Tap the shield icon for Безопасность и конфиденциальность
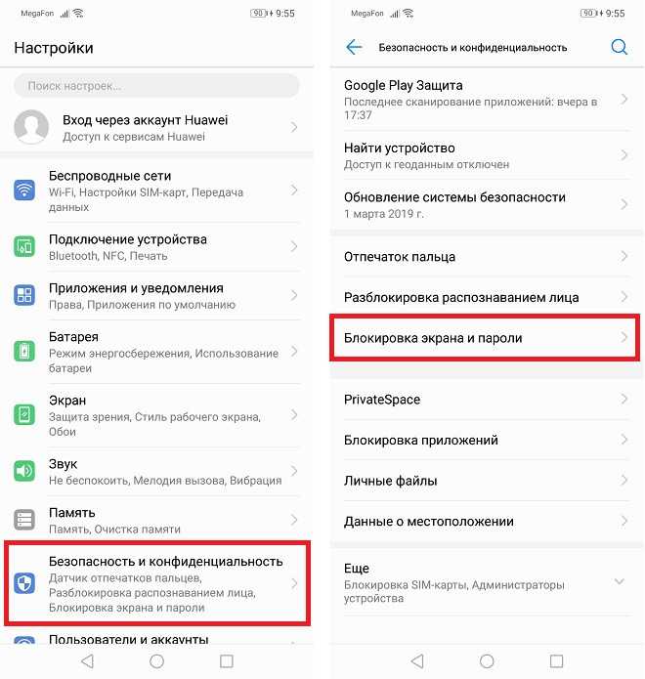Screen dimensions: 645x679 (24, 583)
